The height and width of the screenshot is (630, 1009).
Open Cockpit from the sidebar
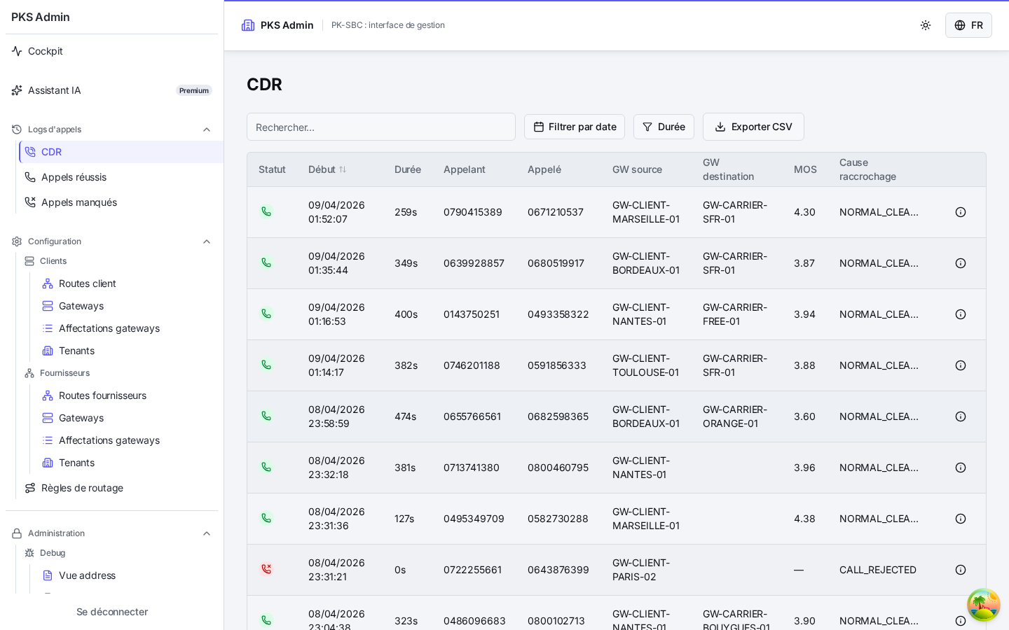pos(112,51)
